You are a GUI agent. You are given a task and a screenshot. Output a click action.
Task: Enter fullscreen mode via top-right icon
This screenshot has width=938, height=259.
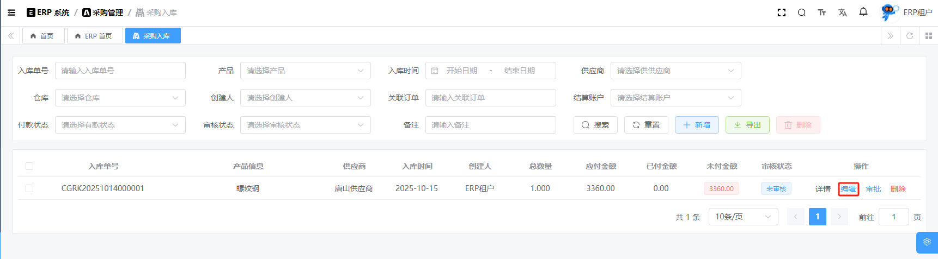pos(781,12)
